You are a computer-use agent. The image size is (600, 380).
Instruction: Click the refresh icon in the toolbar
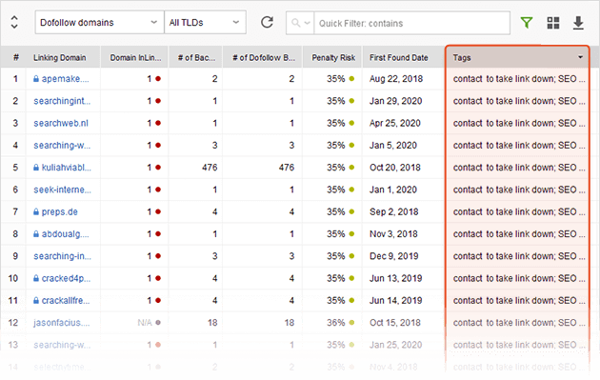click(x=267, y=22)
